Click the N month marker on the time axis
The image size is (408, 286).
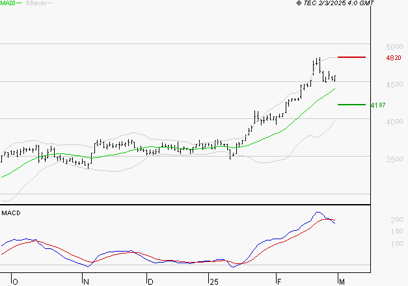86,282
